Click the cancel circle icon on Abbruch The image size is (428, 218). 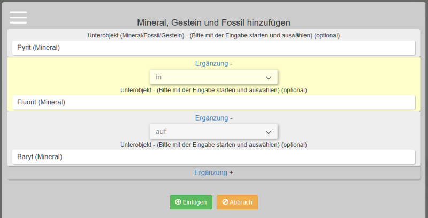[x=225, y=202]
